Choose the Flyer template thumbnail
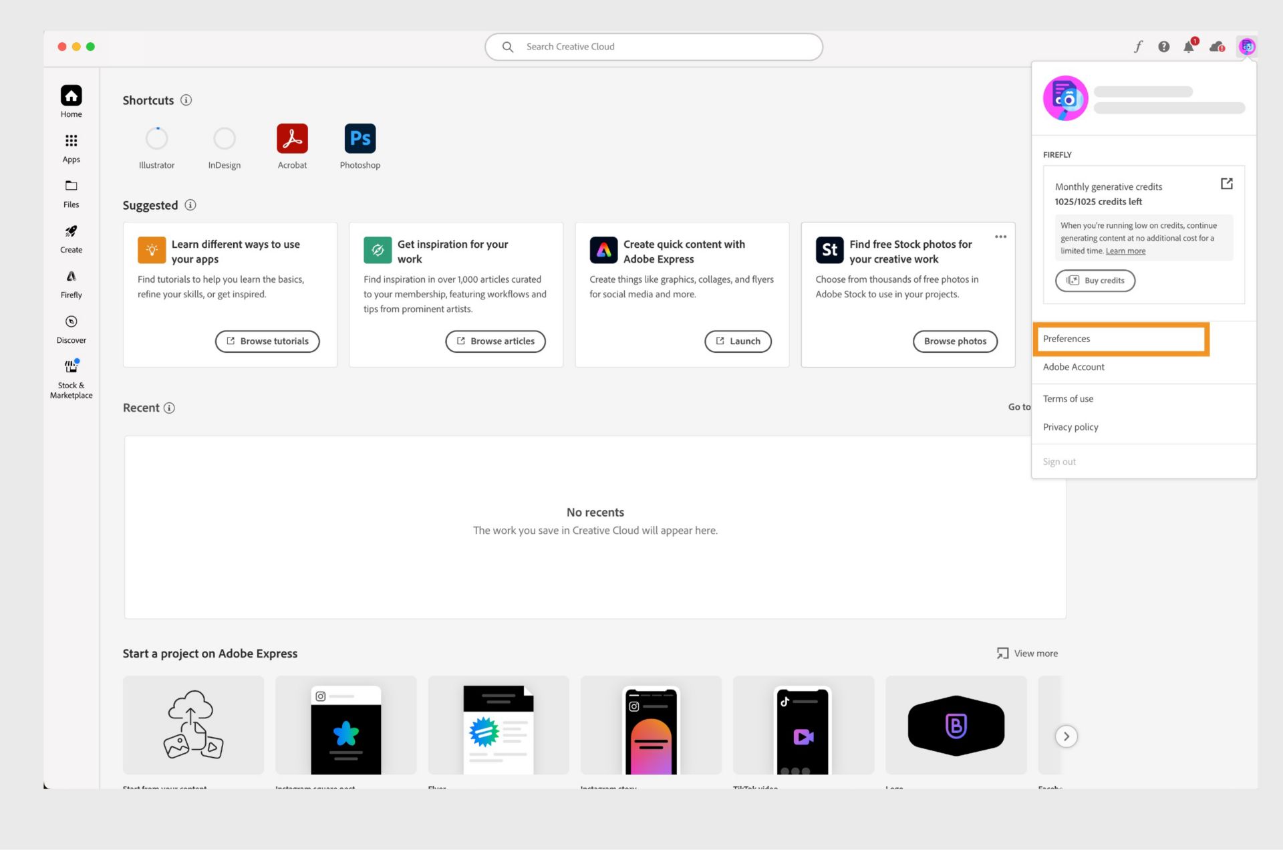This screenshot has height=850, width=1283. (498, 725)
